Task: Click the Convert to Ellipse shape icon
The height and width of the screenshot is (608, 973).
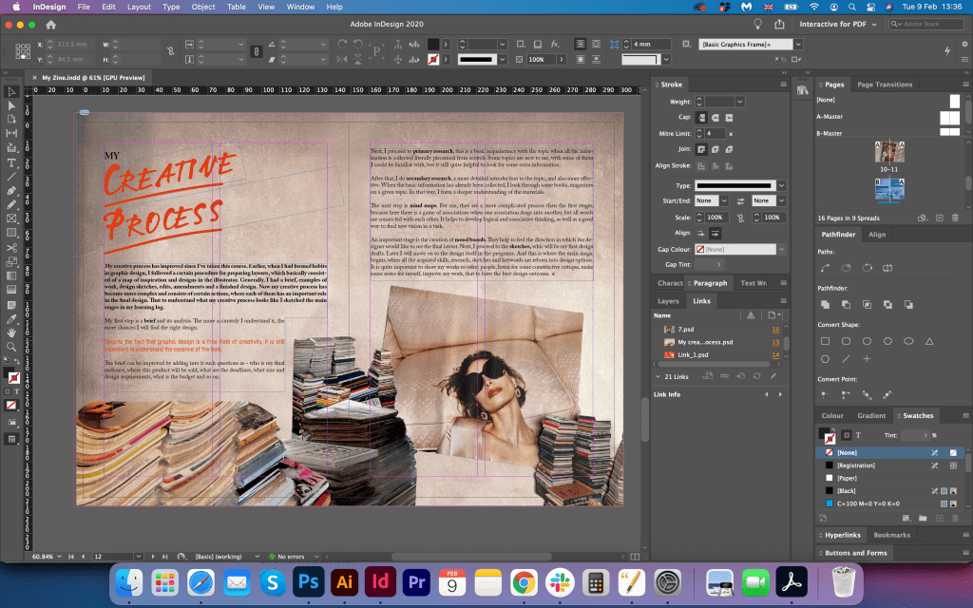Action: (909, 341)
